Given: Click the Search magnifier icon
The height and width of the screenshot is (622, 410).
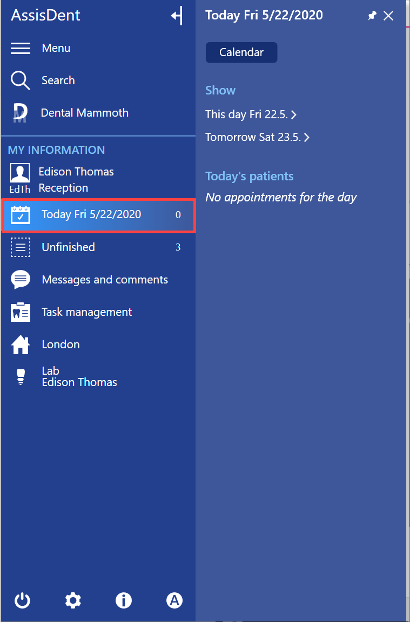Looking at the screenshot, I should 20,80.
